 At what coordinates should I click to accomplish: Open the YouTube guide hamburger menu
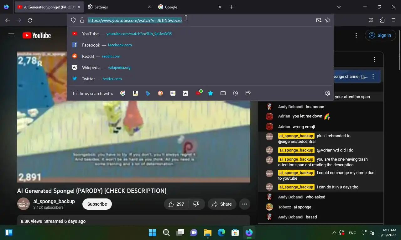click(11, 35)
